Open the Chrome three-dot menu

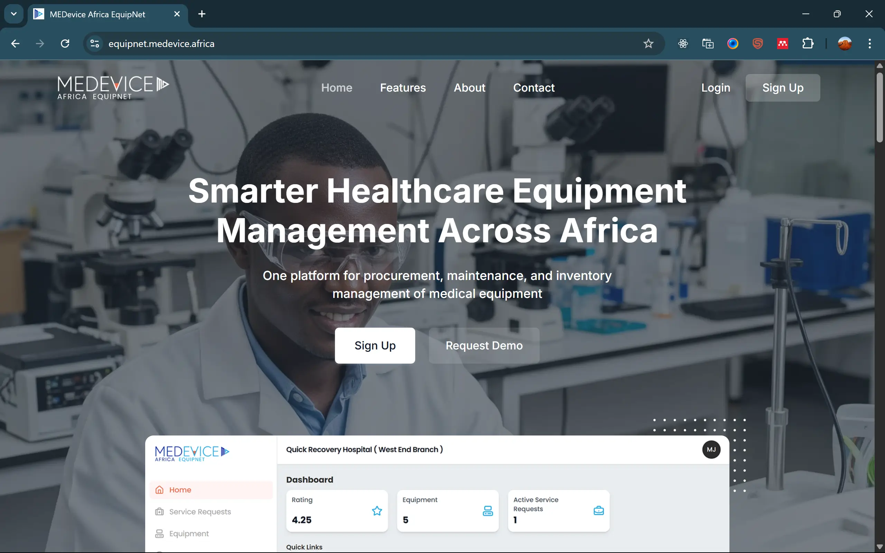click(x=870, y=44)
